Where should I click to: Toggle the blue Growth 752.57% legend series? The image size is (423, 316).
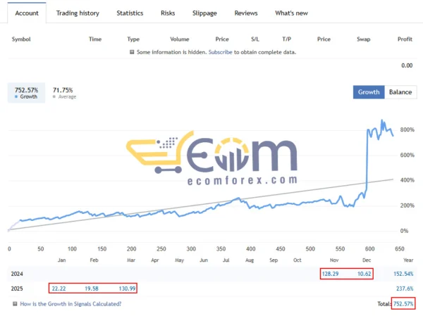pos(25,92)
